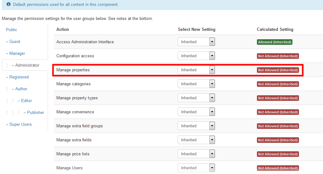The width and height of the screenshot is (323, 174).
Task: Select the Author user group
Action: (x=20, y=89)
